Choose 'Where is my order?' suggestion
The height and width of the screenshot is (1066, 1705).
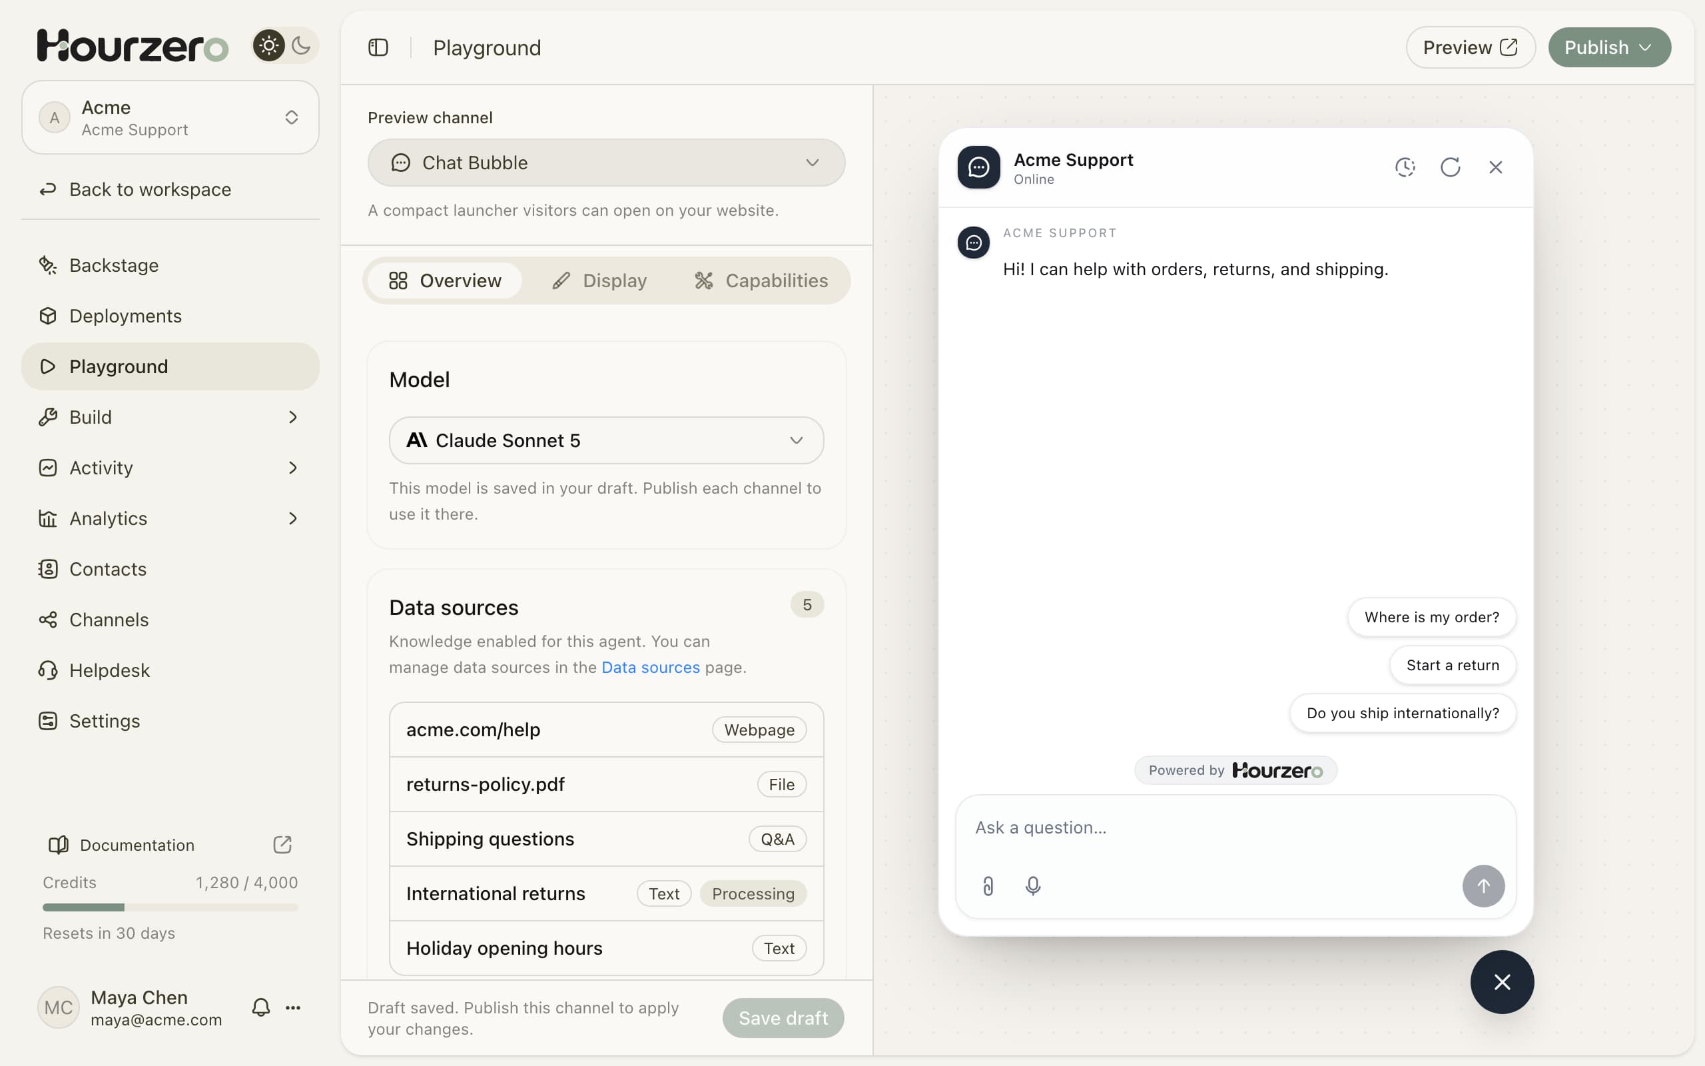coord(1432,617)
